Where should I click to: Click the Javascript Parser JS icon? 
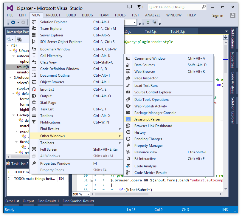tap(128, 119)
